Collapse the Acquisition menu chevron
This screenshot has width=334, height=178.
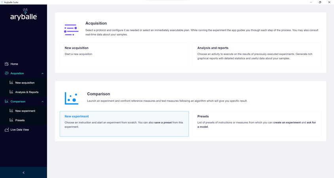(43, 73)
